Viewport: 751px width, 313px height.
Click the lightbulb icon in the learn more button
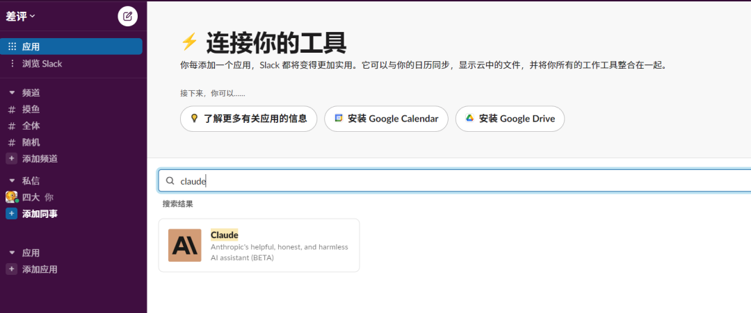point(194,118)
